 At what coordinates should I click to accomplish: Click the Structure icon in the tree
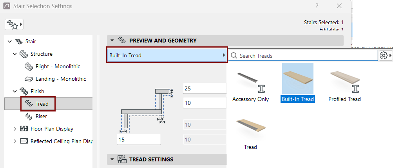pyautogui.click(x=24, y=54)
